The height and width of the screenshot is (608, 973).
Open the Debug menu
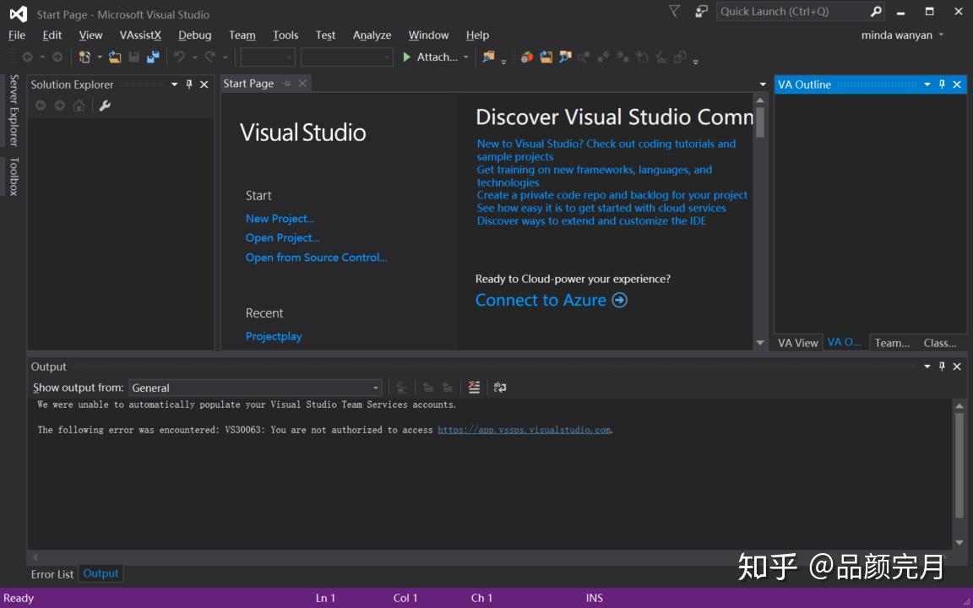point(194,35)
